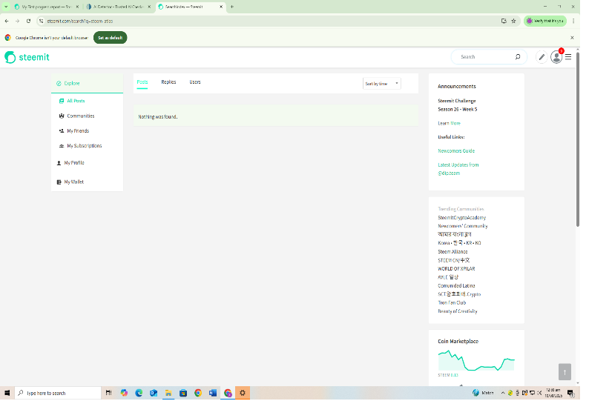589x401 pixels.
Task: Switch to the Replies tab
Action: click(x=168, y=82)
